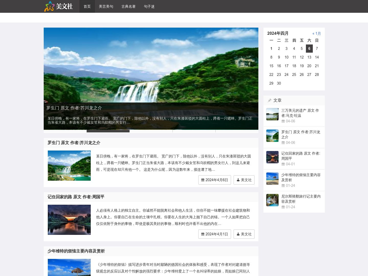Image resolution: width=368 pixels, height=276 pixels.
Task: Click sidebar thumbnail for 记住回家的路
Action: pyautogui.click(x=272, y=157)
